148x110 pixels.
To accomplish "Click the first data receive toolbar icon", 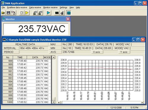I will pos(35,13).
